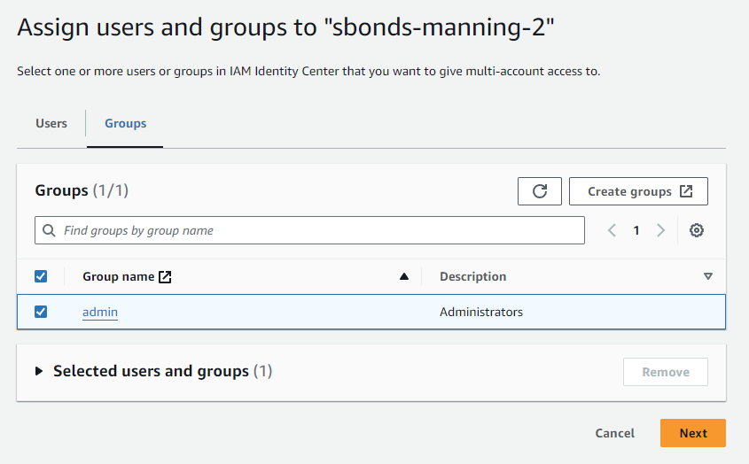Viewport: 749px width, 464px height.
Task: Proceed with the Next button
Action: pos(693,433)
